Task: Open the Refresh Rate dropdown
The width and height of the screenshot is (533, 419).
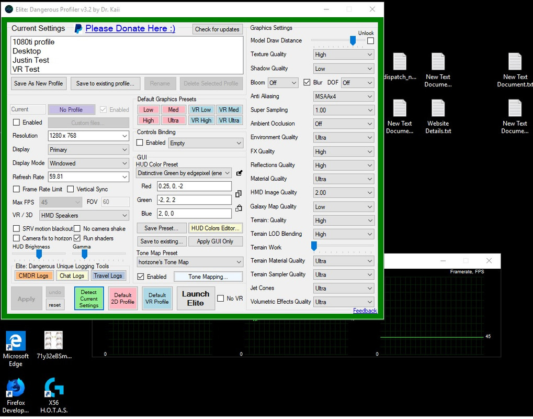Action: click(88, 177)
